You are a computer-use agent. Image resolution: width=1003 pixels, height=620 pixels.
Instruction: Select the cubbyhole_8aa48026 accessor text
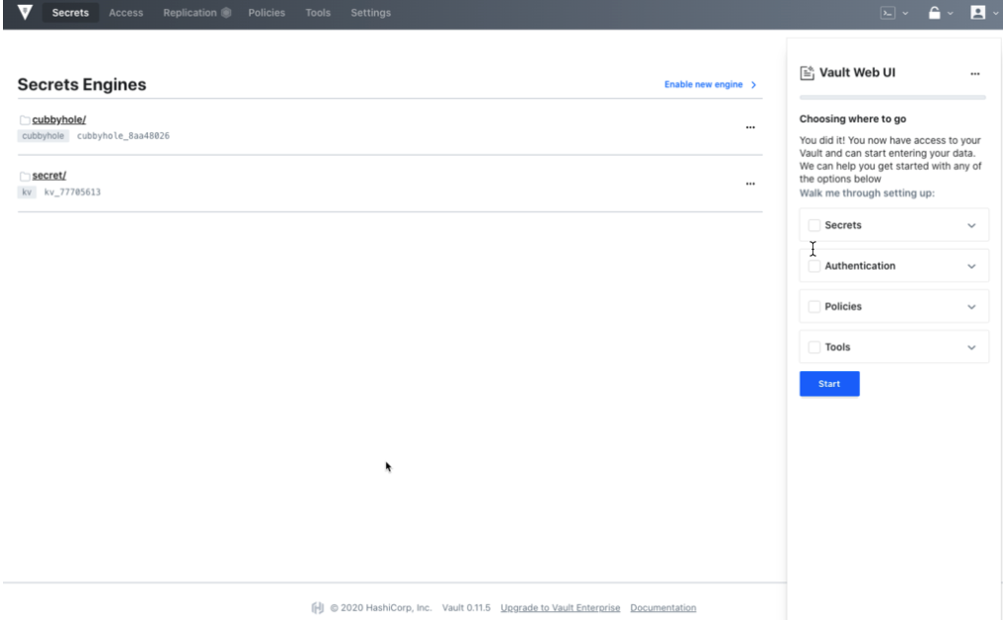pos(123,135)
